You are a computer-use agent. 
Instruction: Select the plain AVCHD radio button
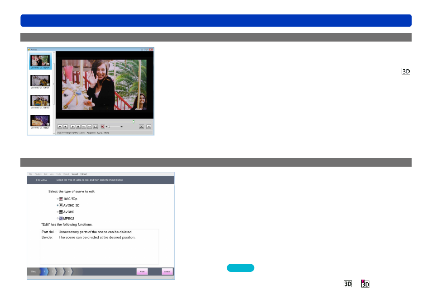click(58, 212)
